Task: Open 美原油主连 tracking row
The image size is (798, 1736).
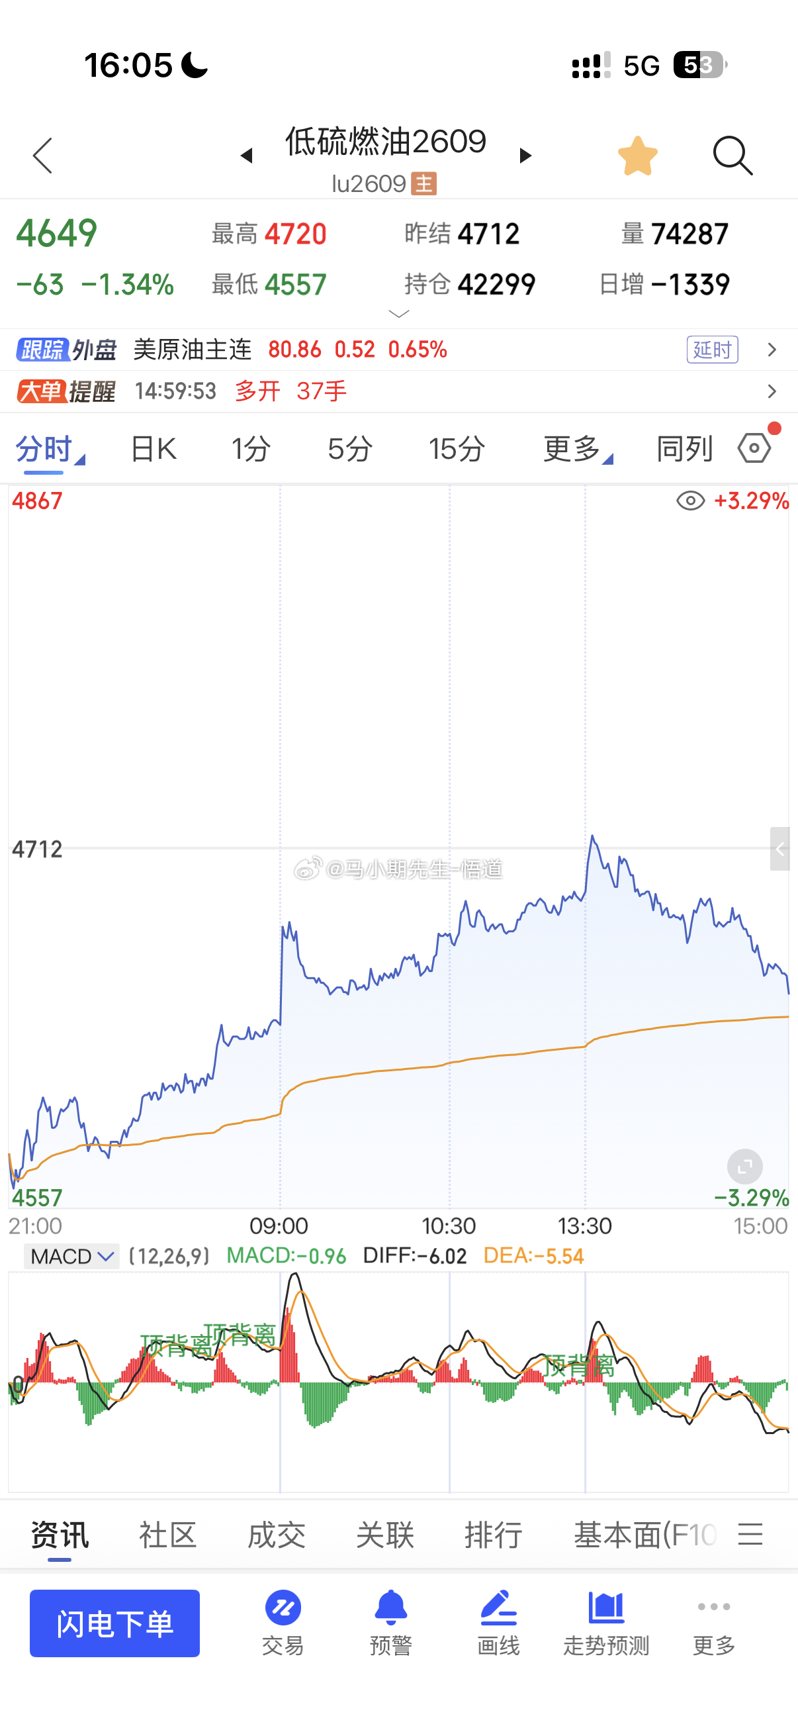Action: click(x=398, y=350)
